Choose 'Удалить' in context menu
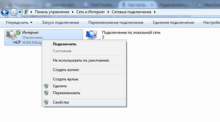Viewport: 220px width, 122px height. click(x=84, y=86)
